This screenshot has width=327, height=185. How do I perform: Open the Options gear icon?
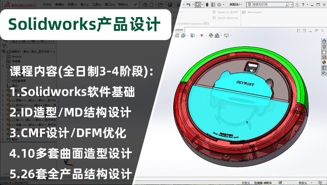219,4
